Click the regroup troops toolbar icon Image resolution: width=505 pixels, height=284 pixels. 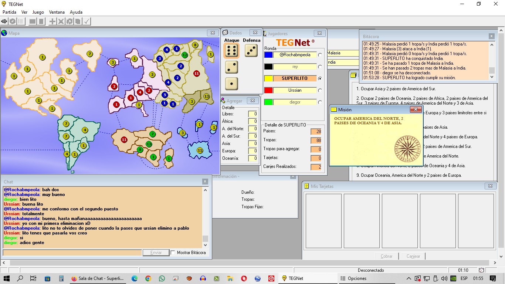click(x=70, y=21)
